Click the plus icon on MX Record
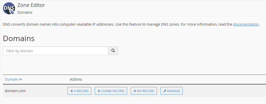 coord(135,91)
